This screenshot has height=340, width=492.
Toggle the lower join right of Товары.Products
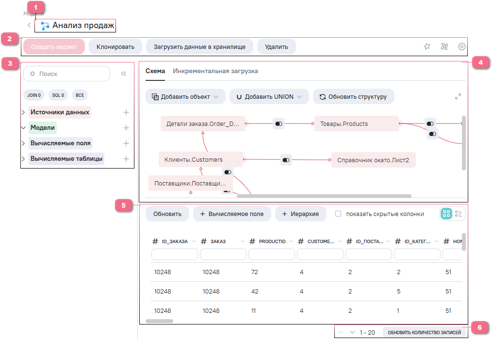pyautogui.click(x=432, y=134)
